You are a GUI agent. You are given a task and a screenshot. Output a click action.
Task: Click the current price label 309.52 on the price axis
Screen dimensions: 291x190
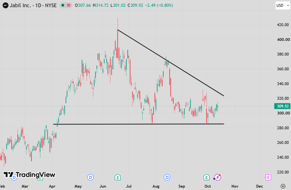pos(282,106)
